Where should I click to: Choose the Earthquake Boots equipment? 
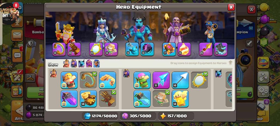click(88, 99)
